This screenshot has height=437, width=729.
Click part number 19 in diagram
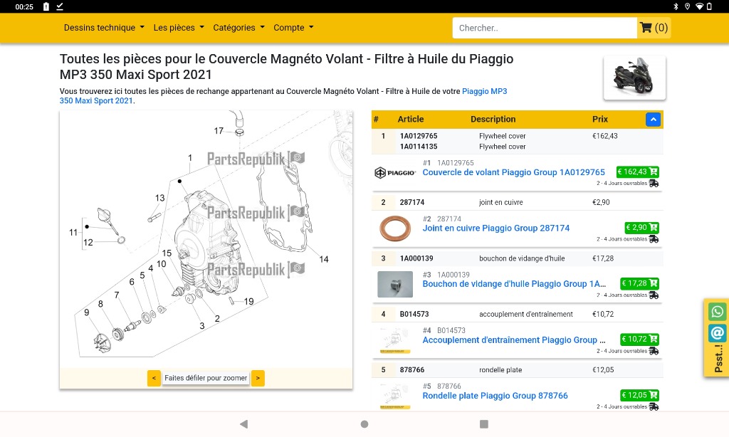pyautogui.click(x=248, y=301)
